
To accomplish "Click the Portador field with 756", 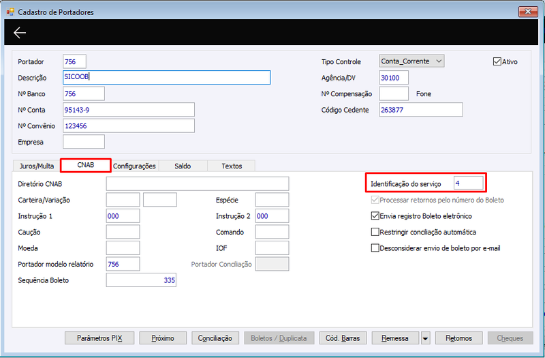I will click(x=74, y=61).
